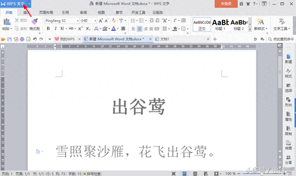Open the 插入 (Insert) ribbon tab
296x176 pixels.
26,12
